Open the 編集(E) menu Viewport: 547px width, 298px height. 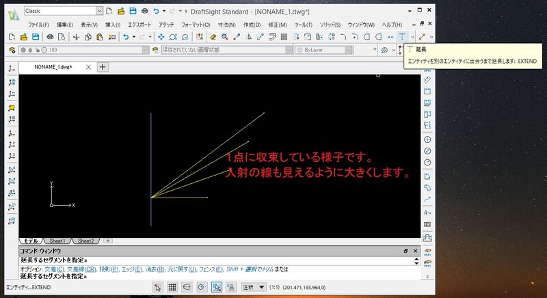click(64, 25)
